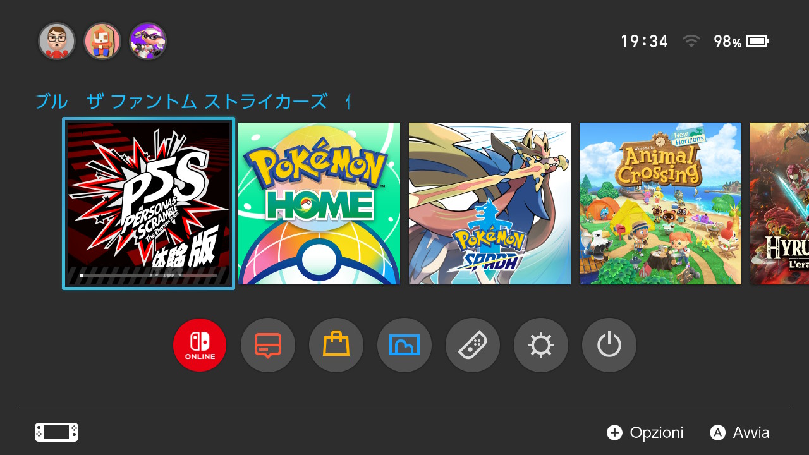Open System Settings gear icon
This screenshot has height=455, width=809.
click(x=541, y=345)
